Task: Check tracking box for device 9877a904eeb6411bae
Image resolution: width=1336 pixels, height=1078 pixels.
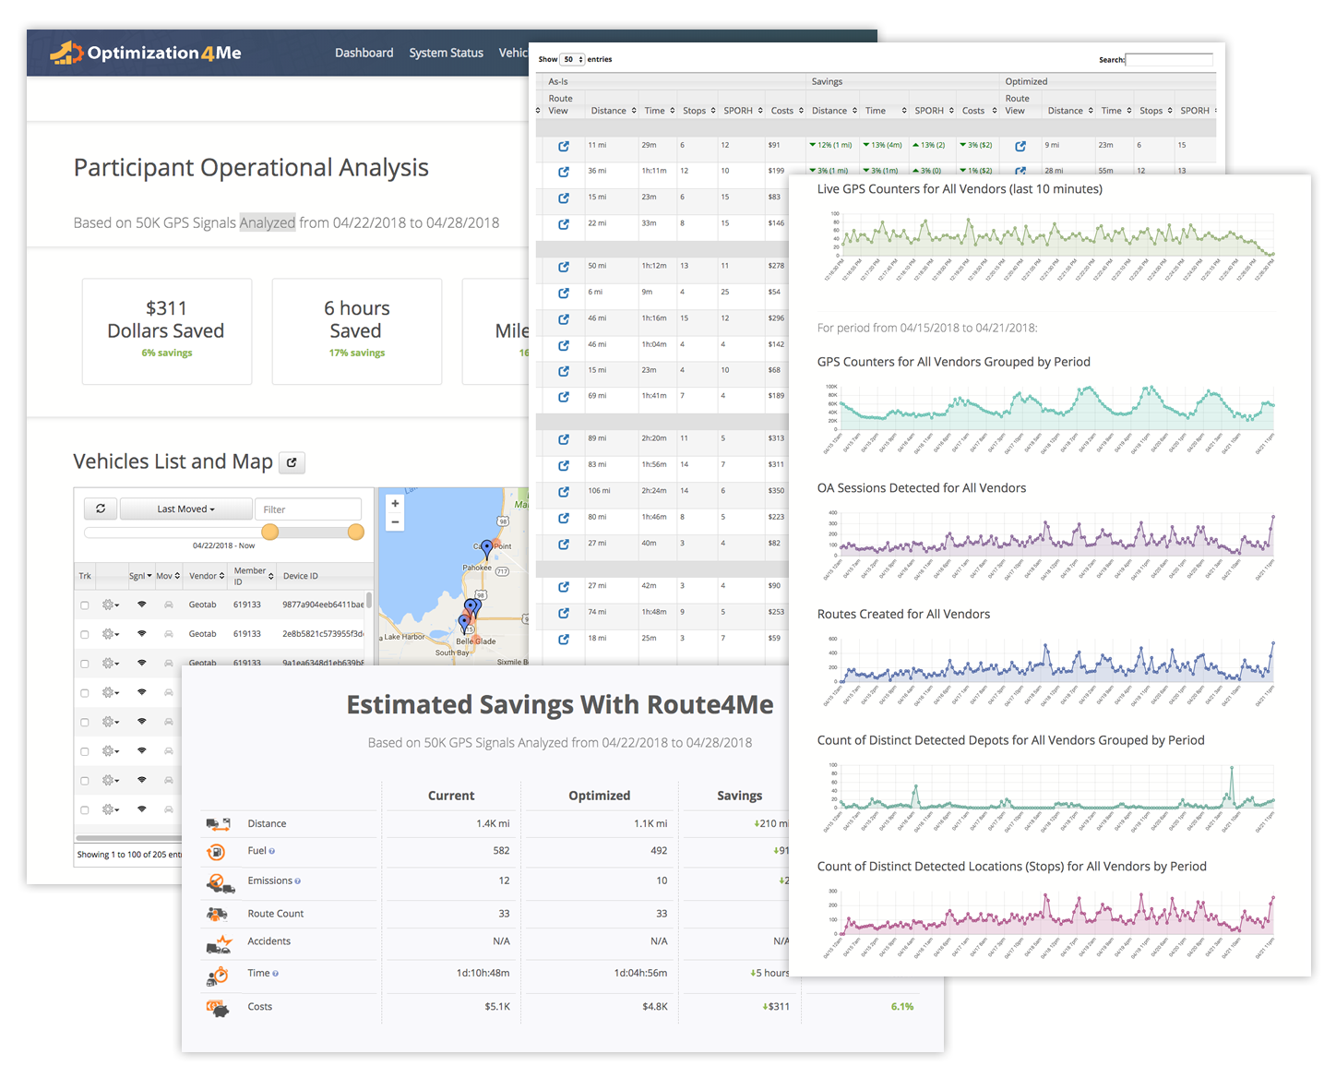Action: (x=85, y=605)
